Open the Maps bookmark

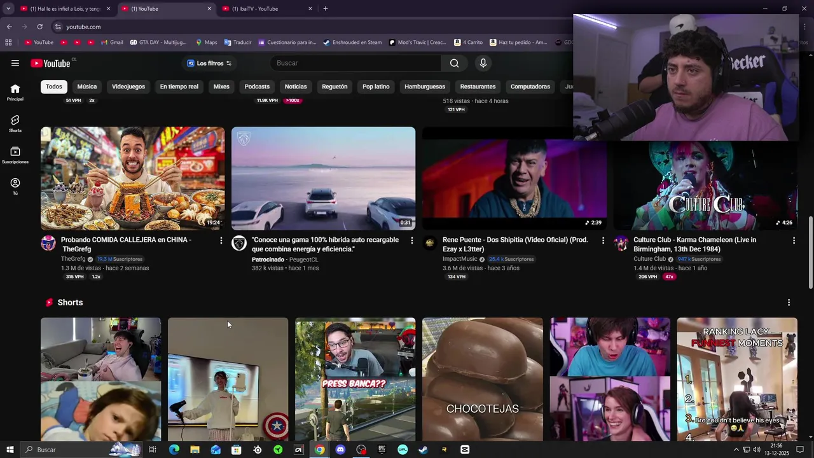click(x=207, y=43)
